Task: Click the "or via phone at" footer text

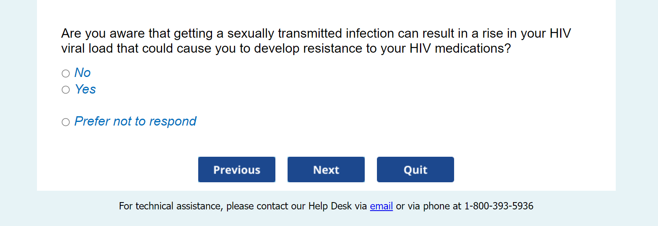Action: click(x=429, y=206)
